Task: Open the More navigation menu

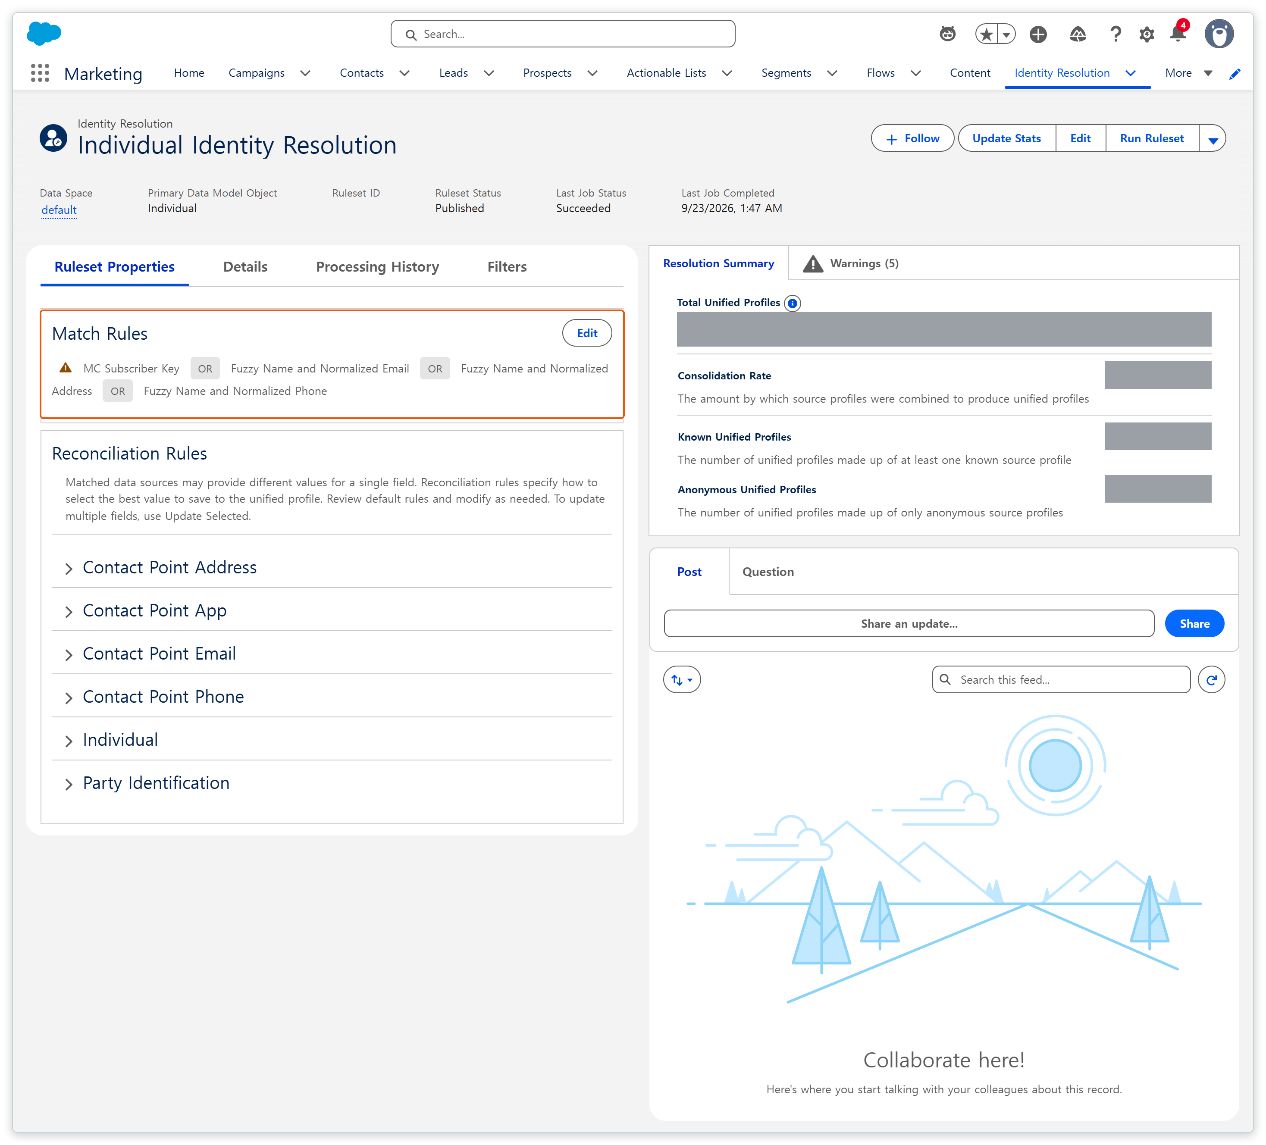Action: pyautogui.click(x=1188, y=73)
